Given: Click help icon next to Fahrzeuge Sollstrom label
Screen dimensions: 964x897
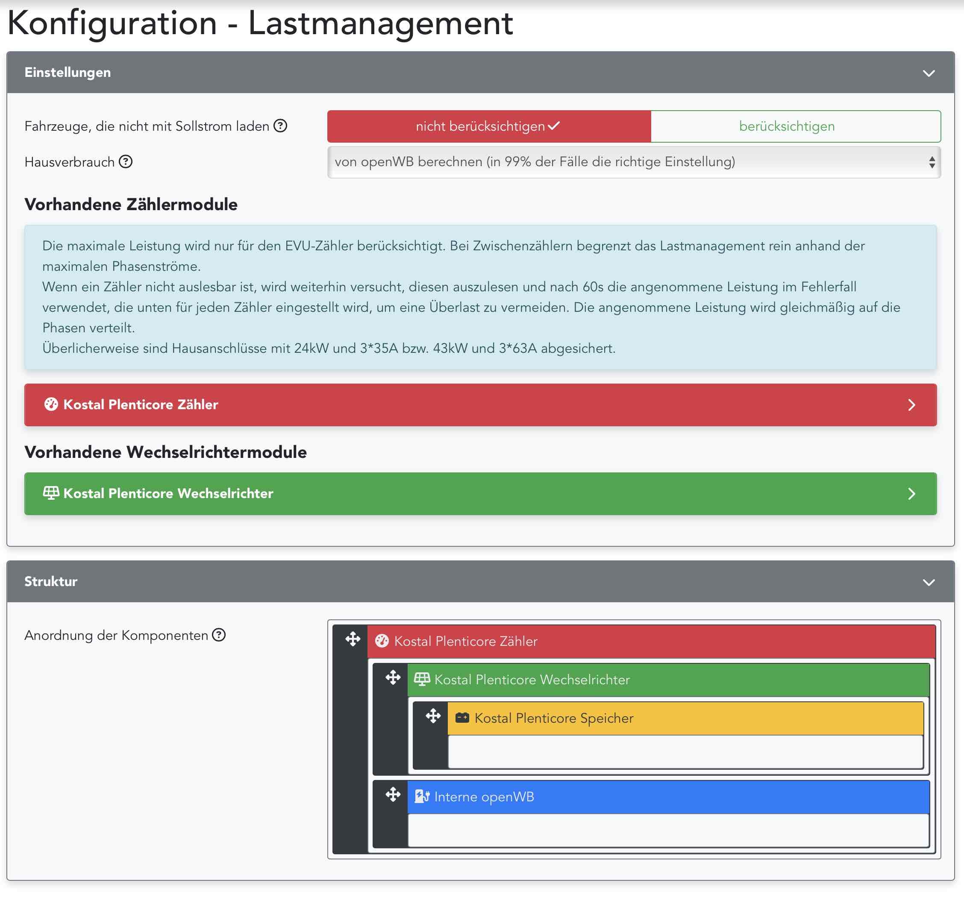Looking at the screenshot, I should [x=280, y=126].
